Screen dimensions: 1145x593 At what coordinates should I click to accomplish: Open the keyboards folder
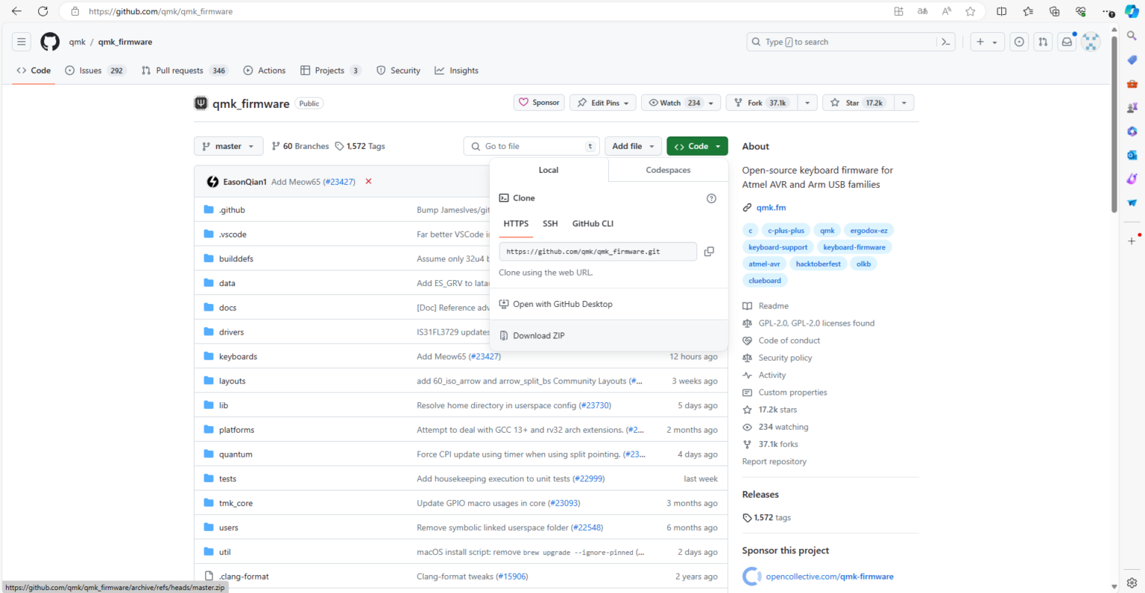[238, 357]
